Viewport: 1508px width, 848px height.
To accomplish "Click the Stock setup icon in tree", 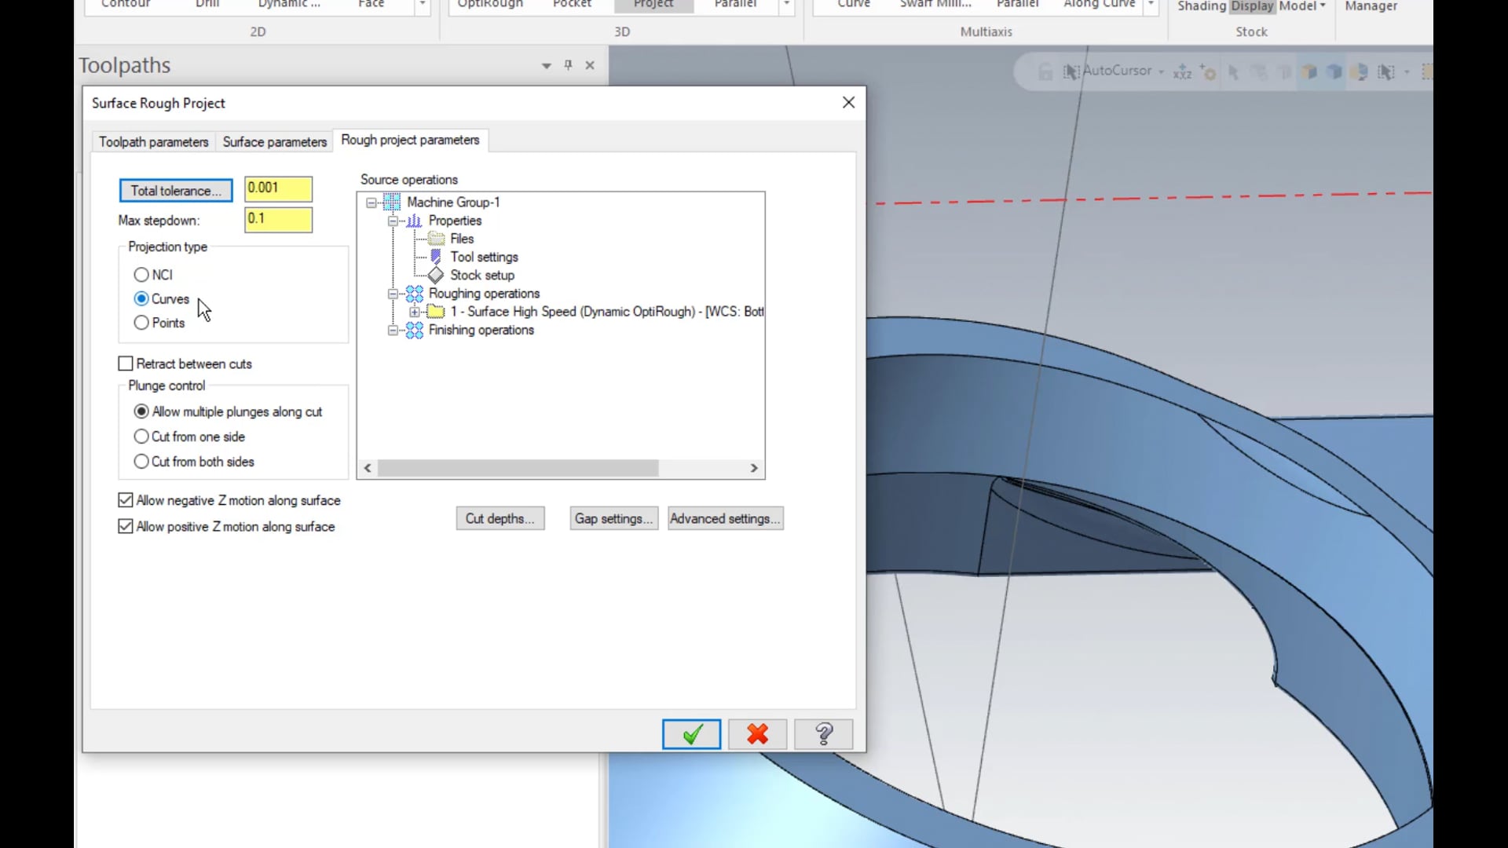I will (x=436, y=274).
